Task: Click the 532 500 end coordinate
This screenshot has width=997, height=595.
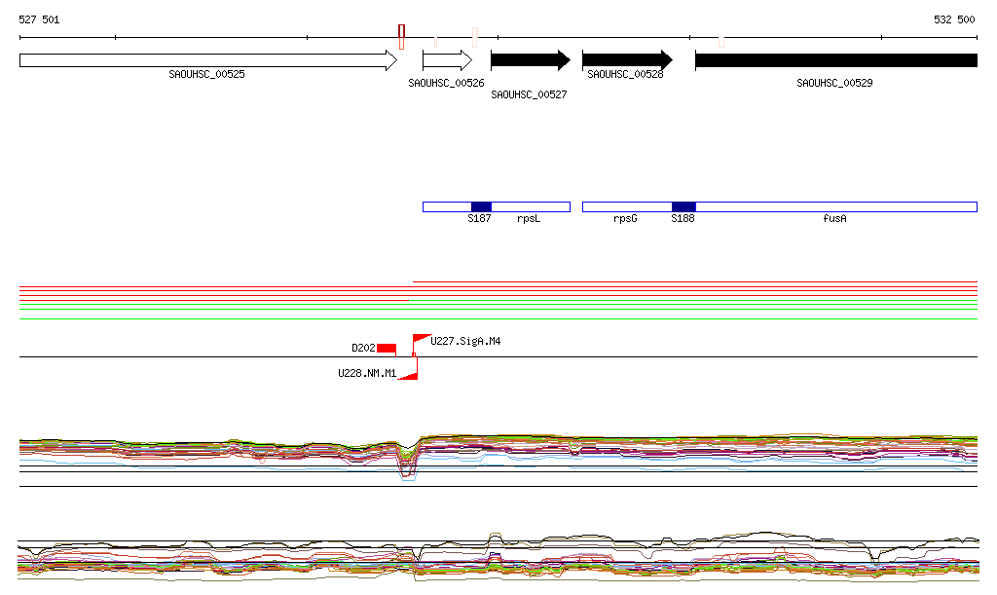Action: [954, 19]
